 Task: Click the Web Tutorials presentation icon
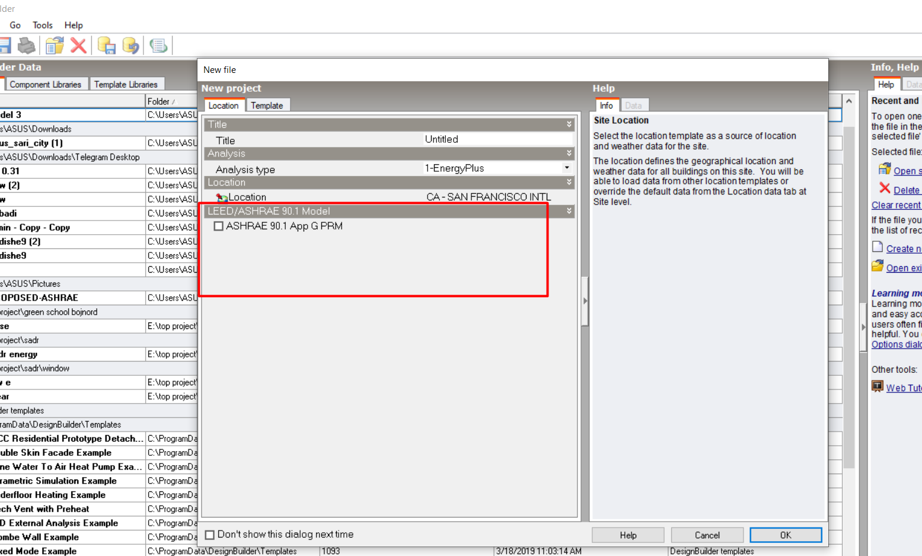coord(878,386)
